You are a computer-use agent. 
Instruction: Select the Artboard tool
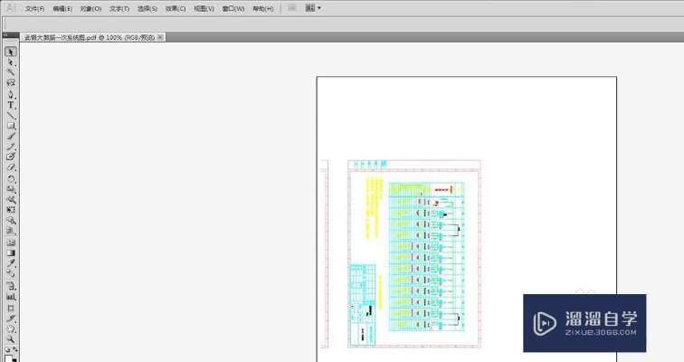tap(11, 308)
